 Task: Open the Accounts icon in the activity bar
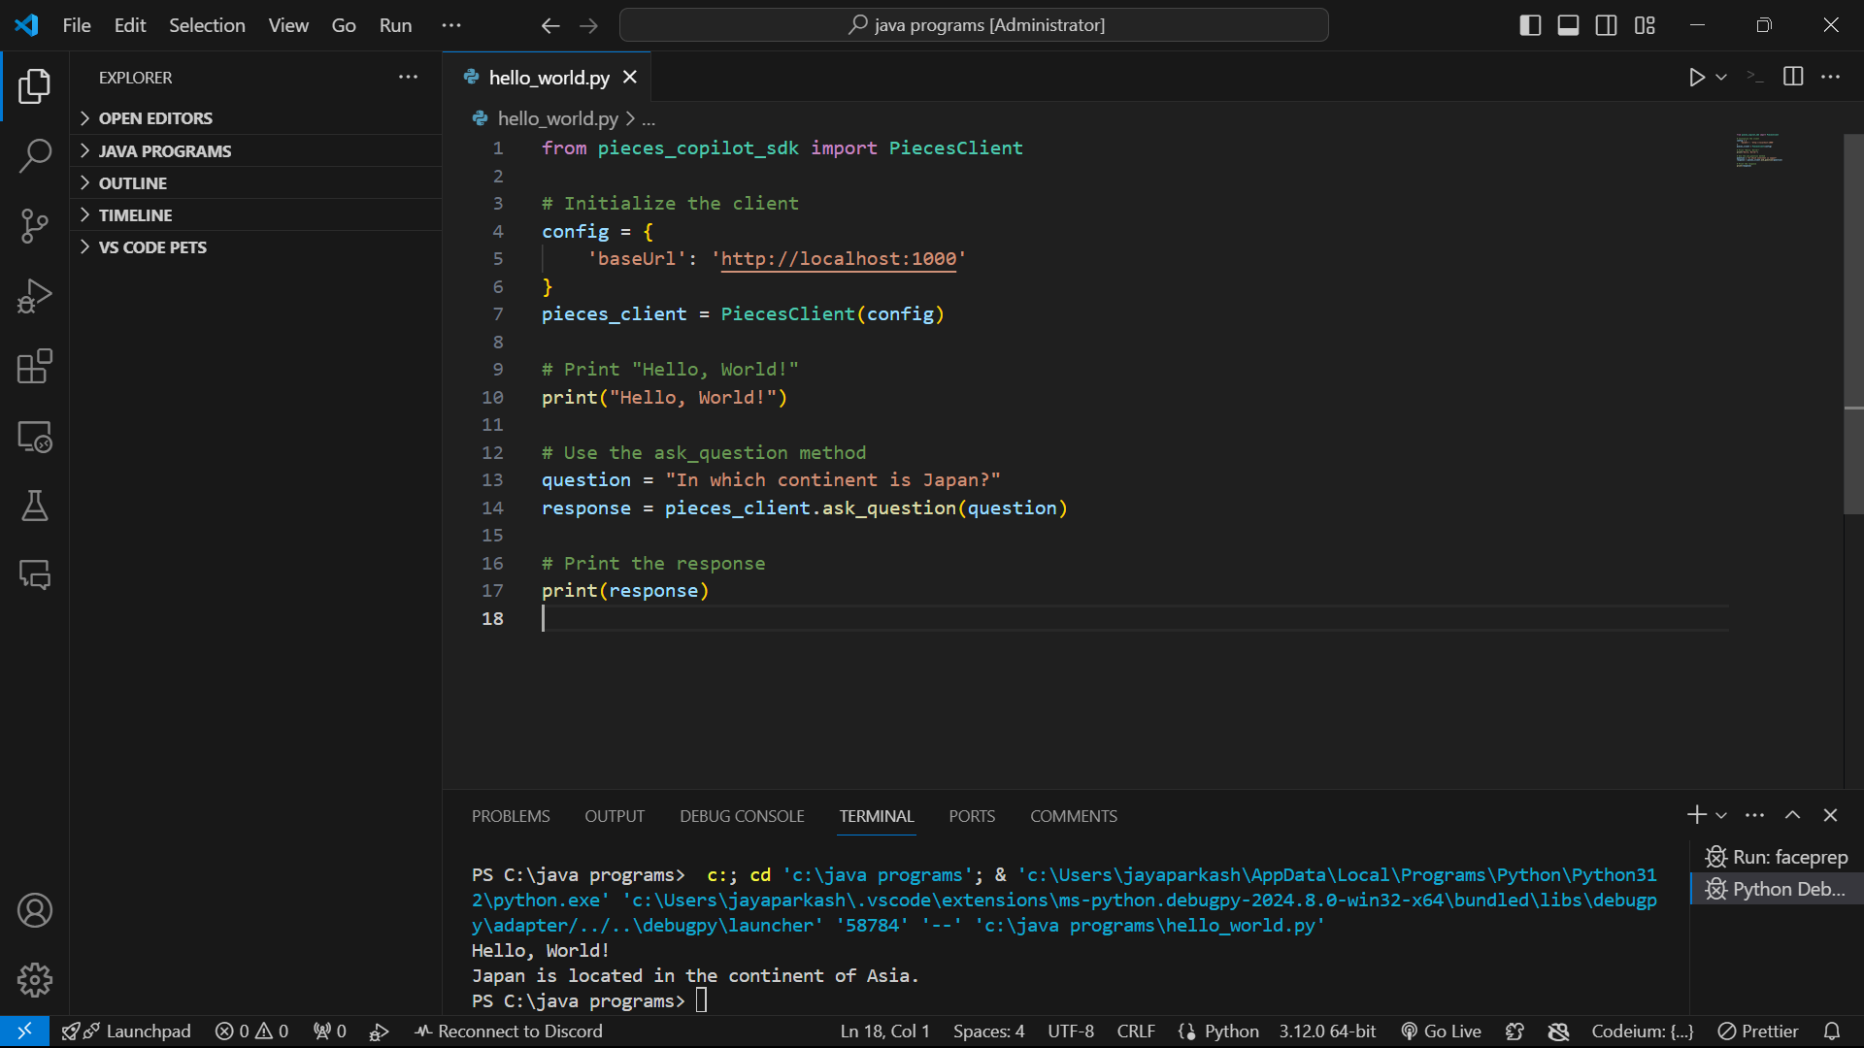[34, 910]
